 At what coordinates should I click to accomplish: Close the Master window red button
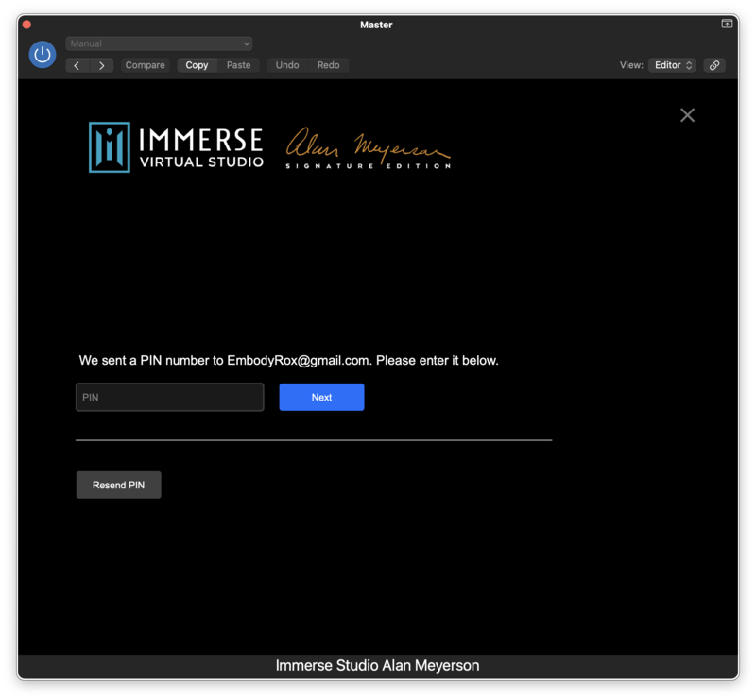click(27, 25)
